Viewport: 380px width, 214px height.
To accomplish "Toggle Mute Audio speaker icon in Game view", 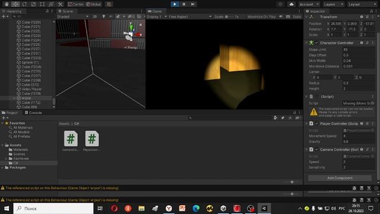I will point(281,17).
